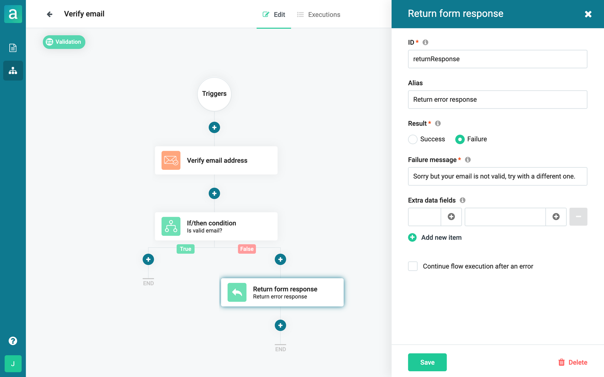The height and width of the screenshot is (377, 604).
Task: Enable Continue flow execution after an error
Action: (413, 266)
